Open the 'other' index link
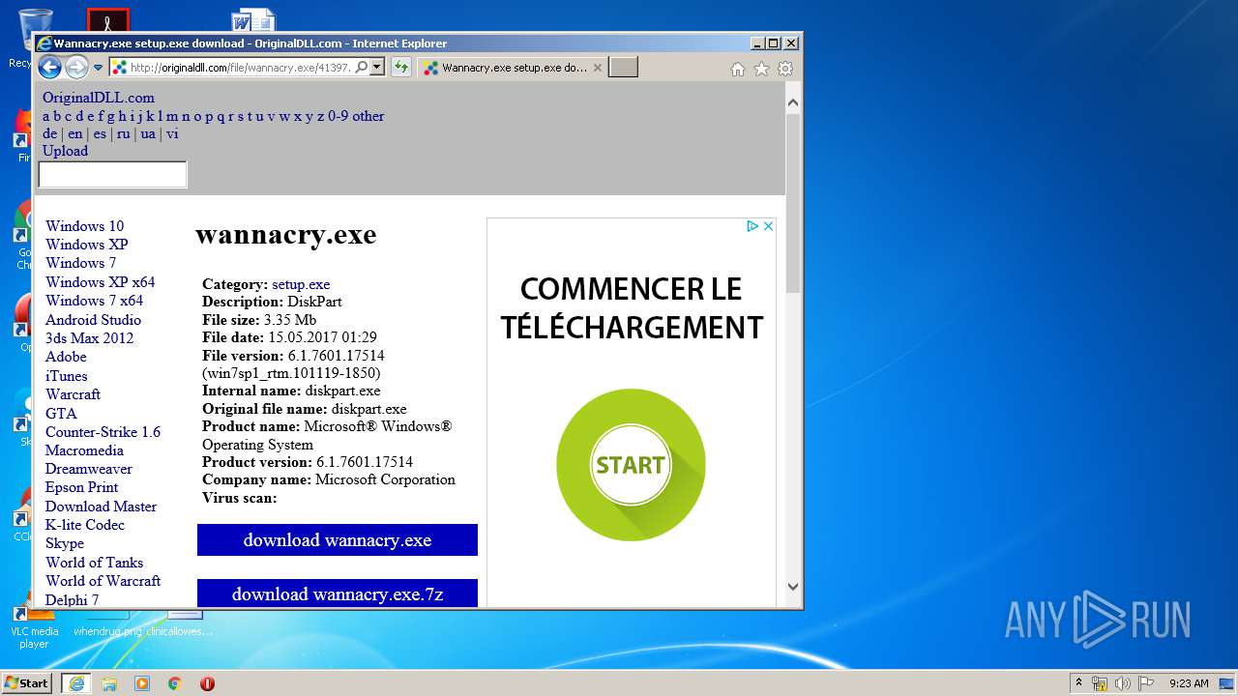 click(x=368, y=116)
